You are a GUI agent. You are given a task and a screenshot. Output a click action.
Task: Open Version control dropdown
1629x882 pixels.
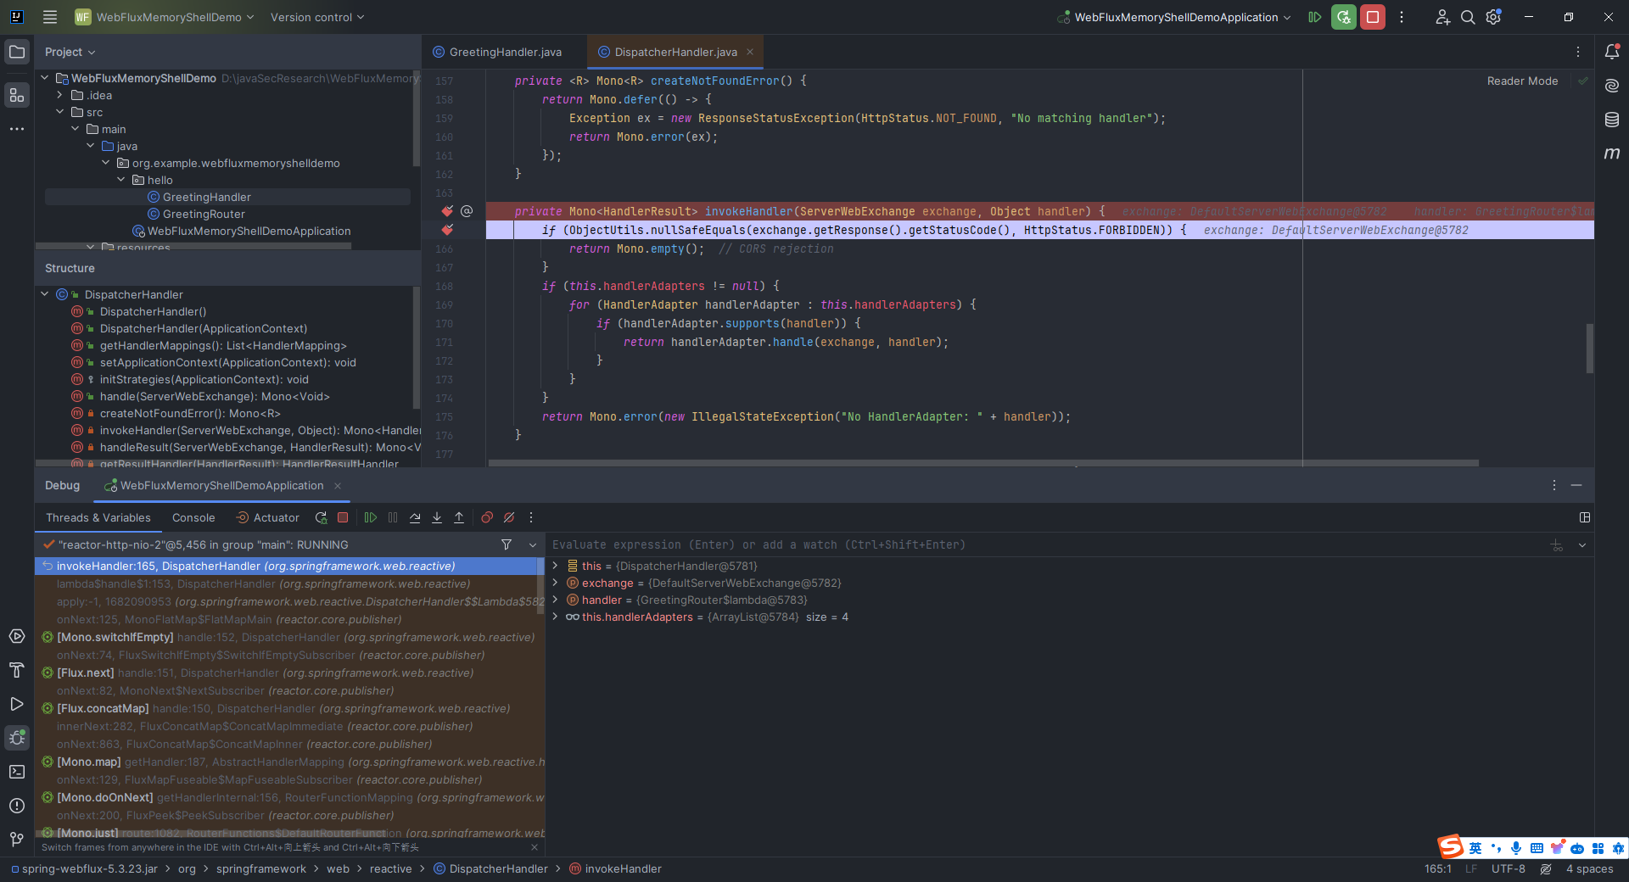(x=317, y=17)
